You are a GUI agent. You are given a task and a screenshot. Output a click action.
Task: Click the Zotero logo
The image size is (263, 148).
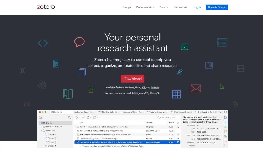pos(46,7)
